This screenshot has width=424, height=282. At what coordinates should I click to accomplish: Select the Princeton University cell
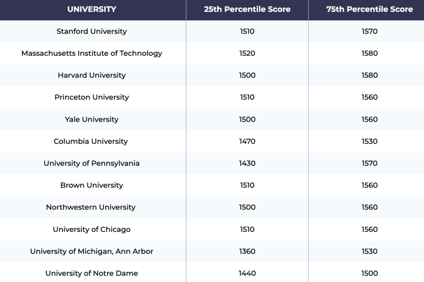tap(91, 97)
